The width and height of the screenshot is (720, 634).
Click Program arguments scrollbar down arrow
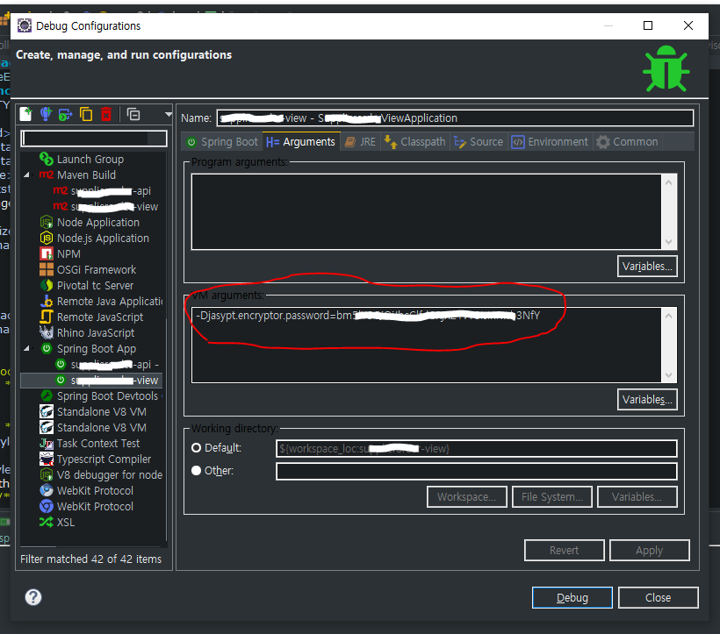[x=668, y=242]
